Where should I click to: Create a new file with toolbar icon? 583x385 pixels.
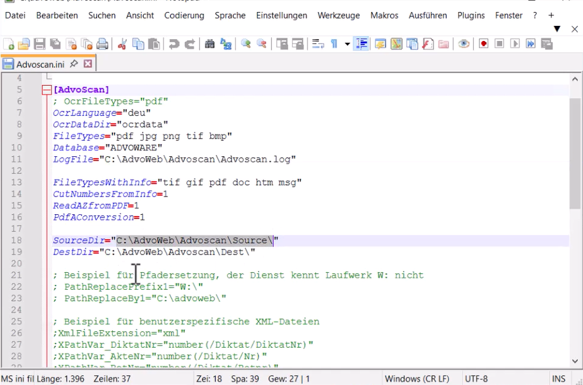coord(9,44)
